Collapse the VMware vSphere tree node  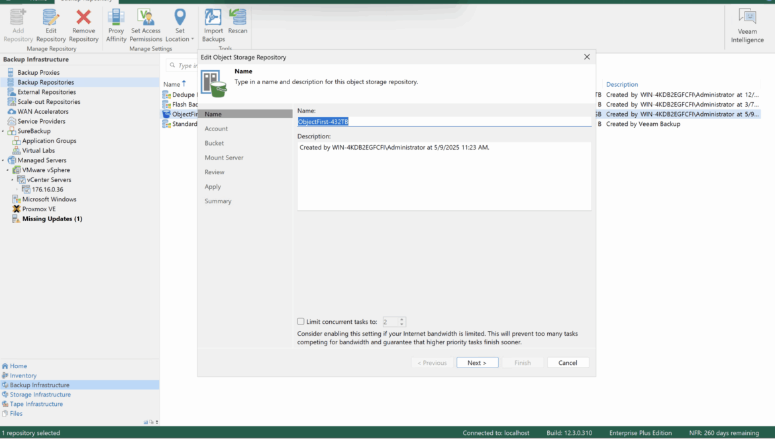(x=7, y=170)
